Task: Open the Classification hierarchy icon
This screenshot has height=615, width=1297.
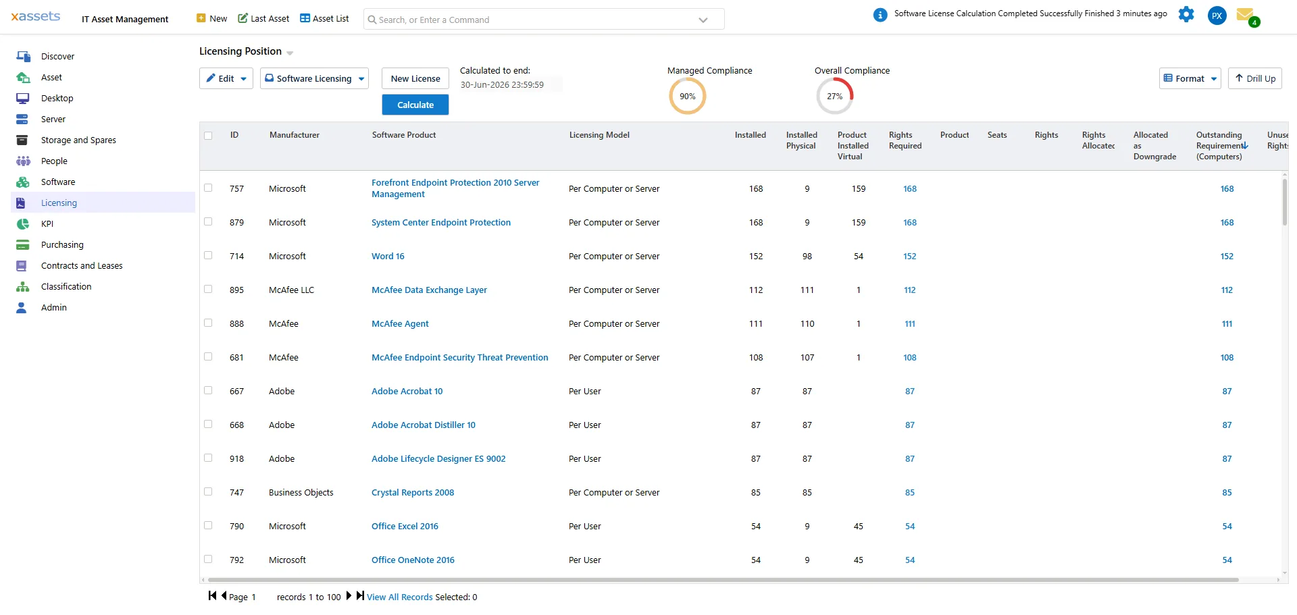Action: pos(23,287)
